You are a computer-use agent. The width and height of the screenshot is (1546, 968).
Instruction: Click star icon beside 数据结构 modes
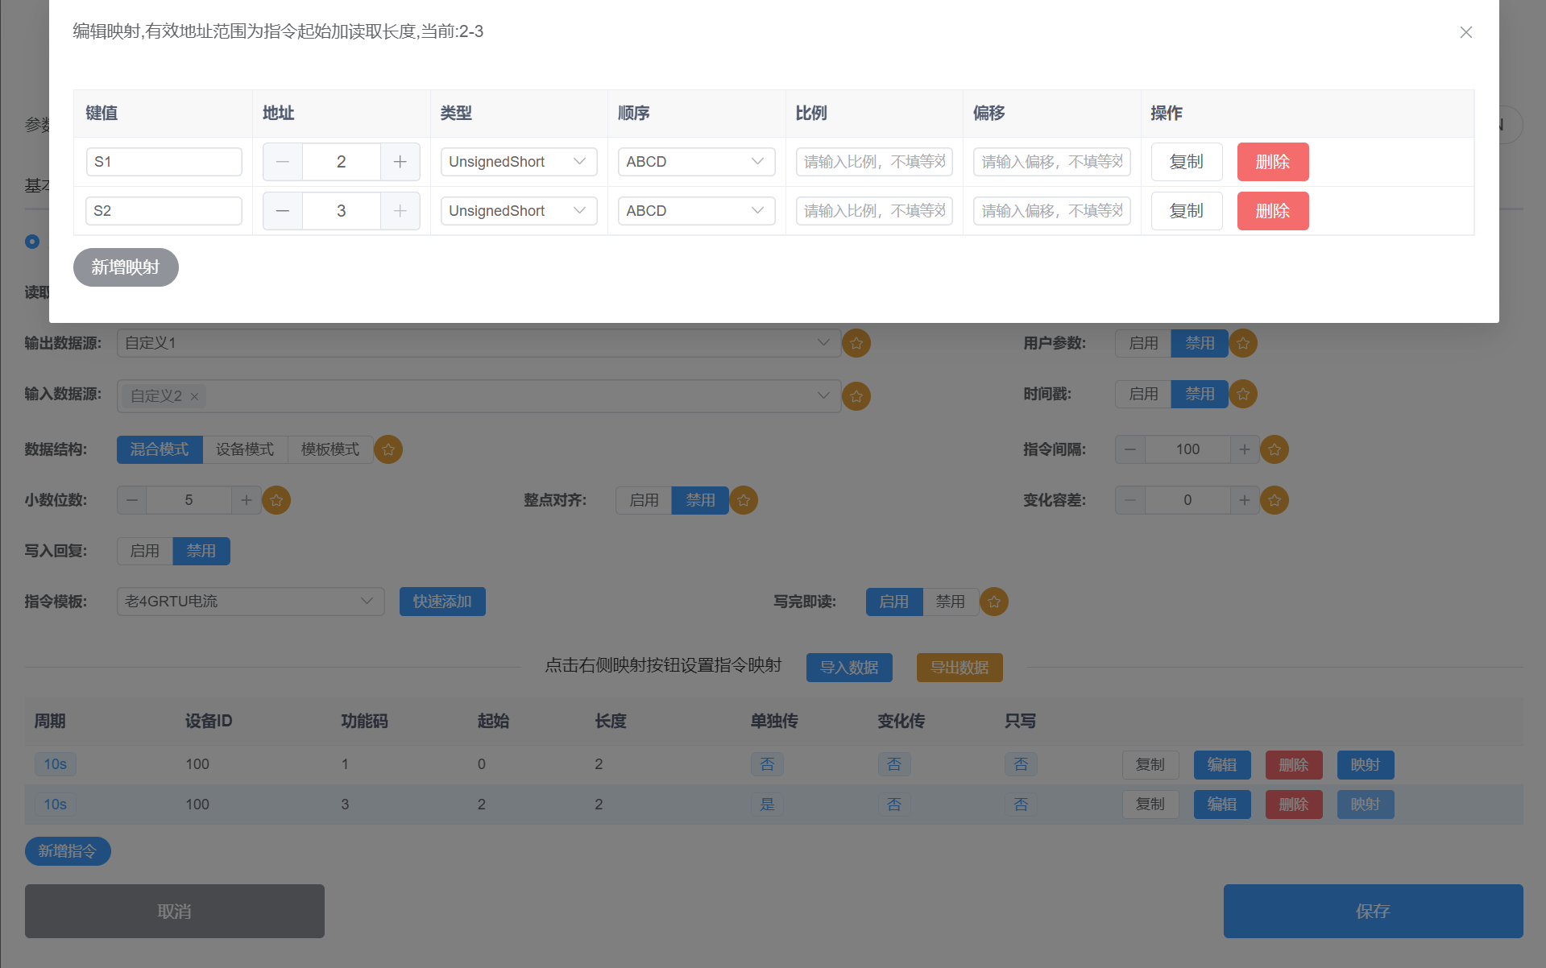pyautogui.click(x=388, y=449)
